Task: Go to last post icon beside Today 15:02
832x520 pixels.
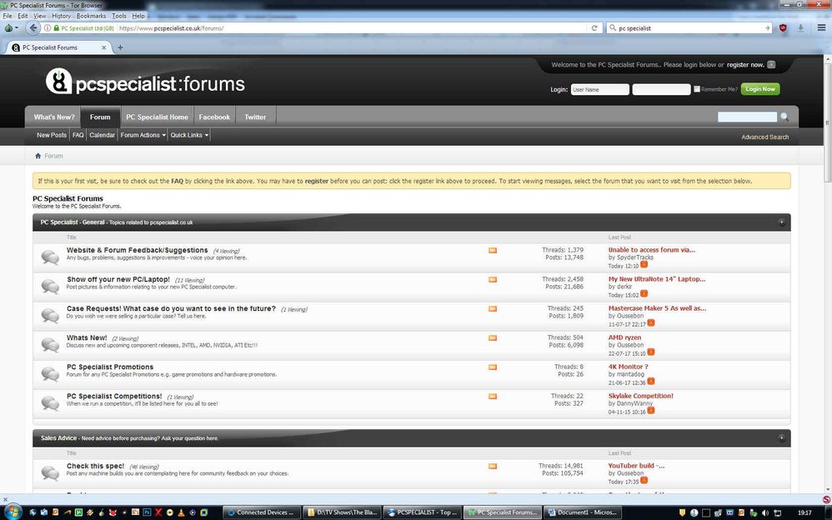Action: [x=644, y=293]
